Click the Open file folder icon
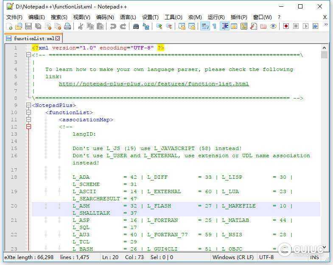 click(x=19, y=26)
